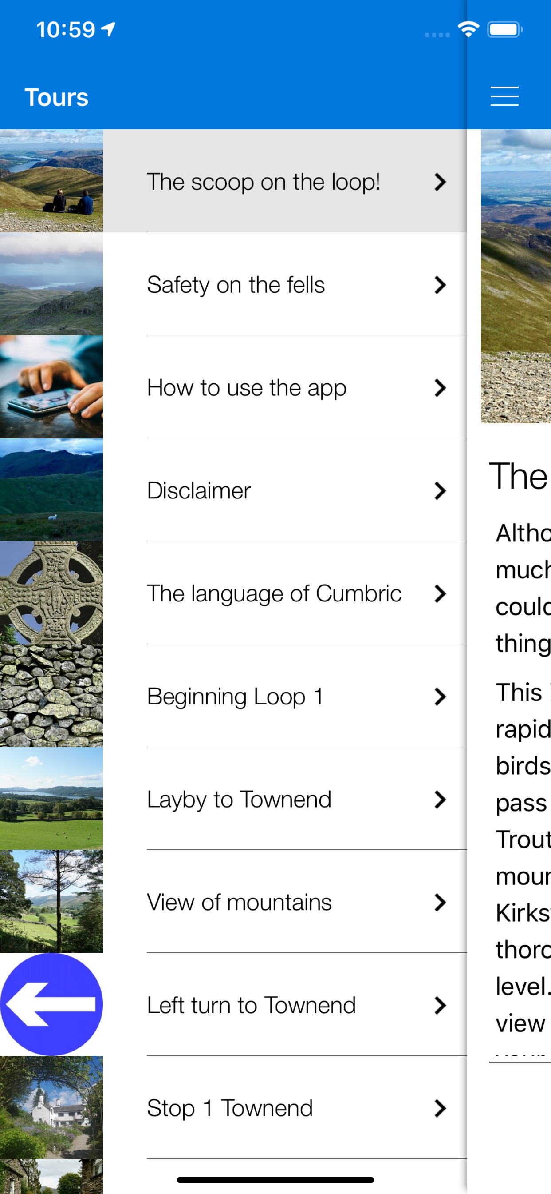Image resolution: width=551 pixels, height=1194 pixels.
Task: Tap chevron arrow for Layby to Townend
Action: 440,799
